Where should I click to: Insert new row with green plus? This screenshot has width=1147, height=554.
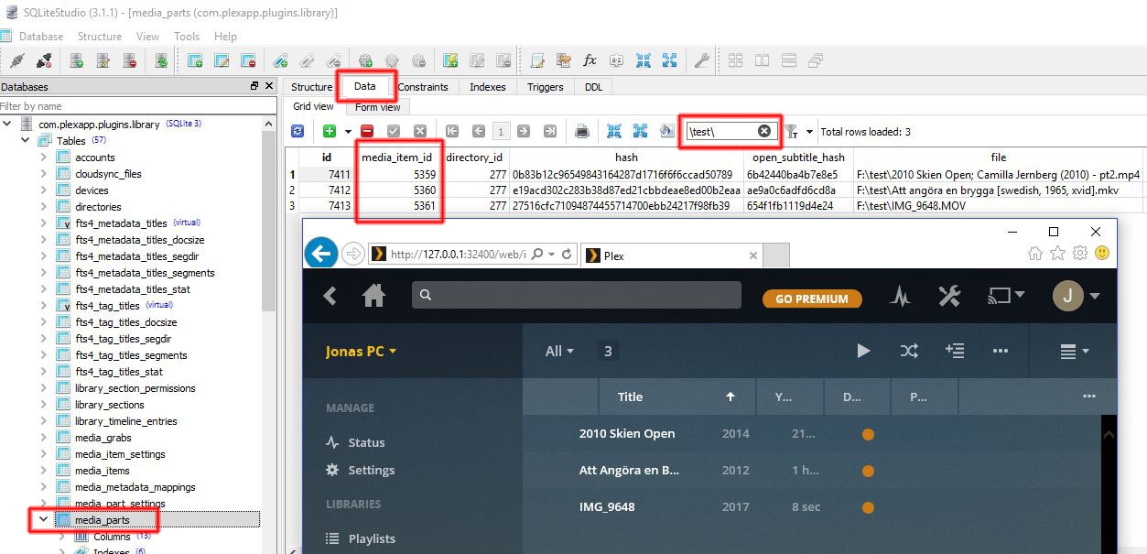(x=329, y=132)
